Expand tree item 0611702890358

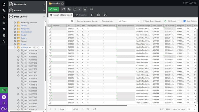point(18,51)
